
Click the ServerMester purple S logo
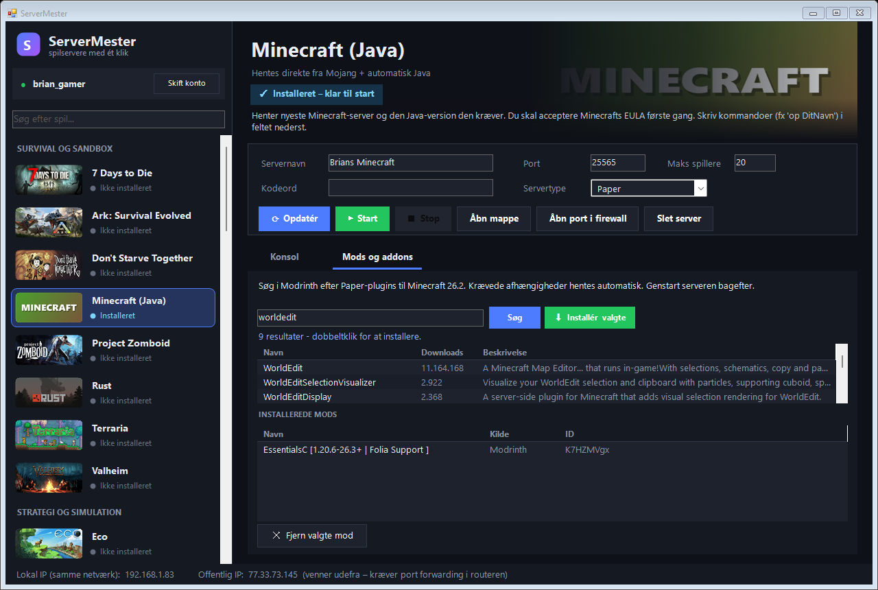[28, 45]
